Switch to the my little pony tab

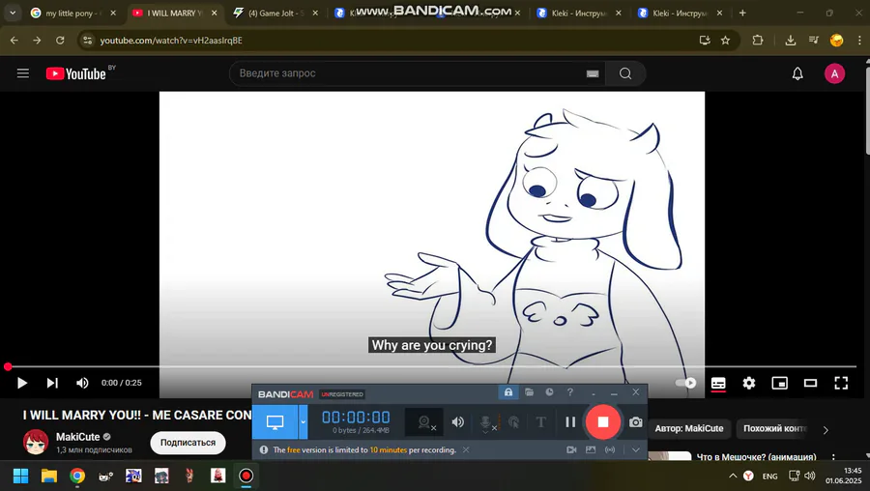point(72,13)
